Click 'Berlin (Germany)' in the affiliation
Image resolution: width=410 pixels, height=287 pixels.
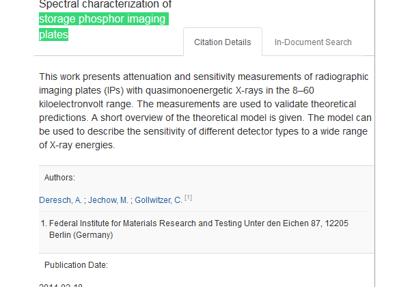(81, 235)
